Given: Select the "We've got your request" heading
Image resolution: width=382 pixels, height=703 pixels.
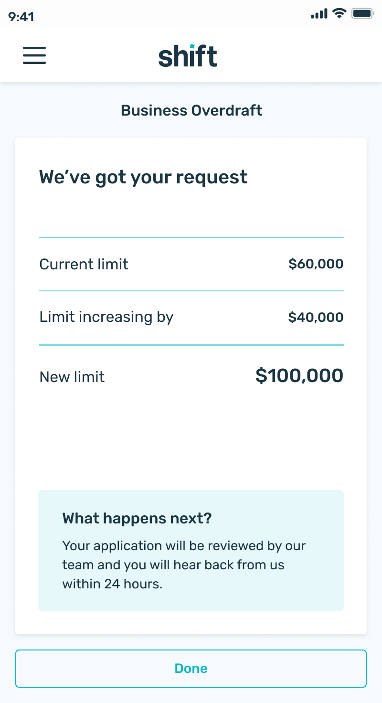Looking at the screenshot, I should tap(143, 177).
